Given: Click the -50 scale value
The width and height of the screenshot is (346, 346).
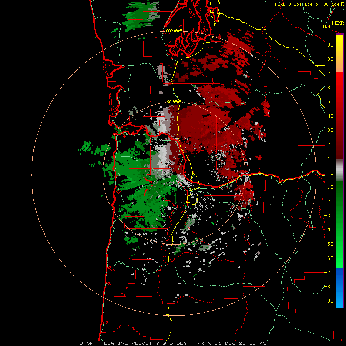Looking at the screenshot, I should tap(329, 244).
